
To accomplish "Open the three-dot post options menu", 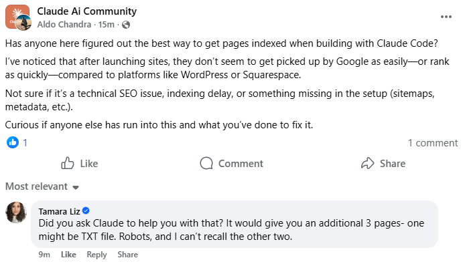I will click(x=446, y=16).
